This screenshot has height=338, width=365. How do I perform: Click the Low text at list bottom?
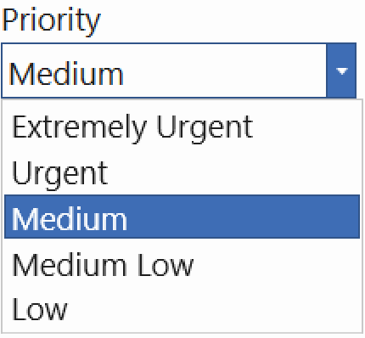[40, 309]
